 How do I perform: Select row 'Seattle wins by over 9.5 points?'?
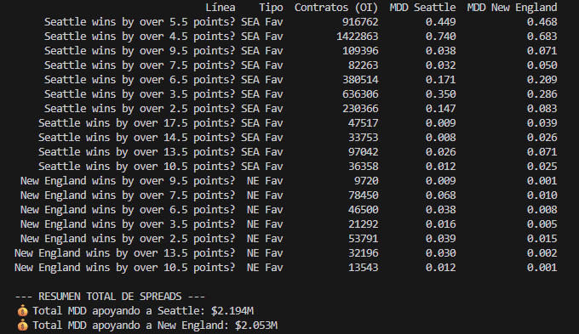click(301, 50)
